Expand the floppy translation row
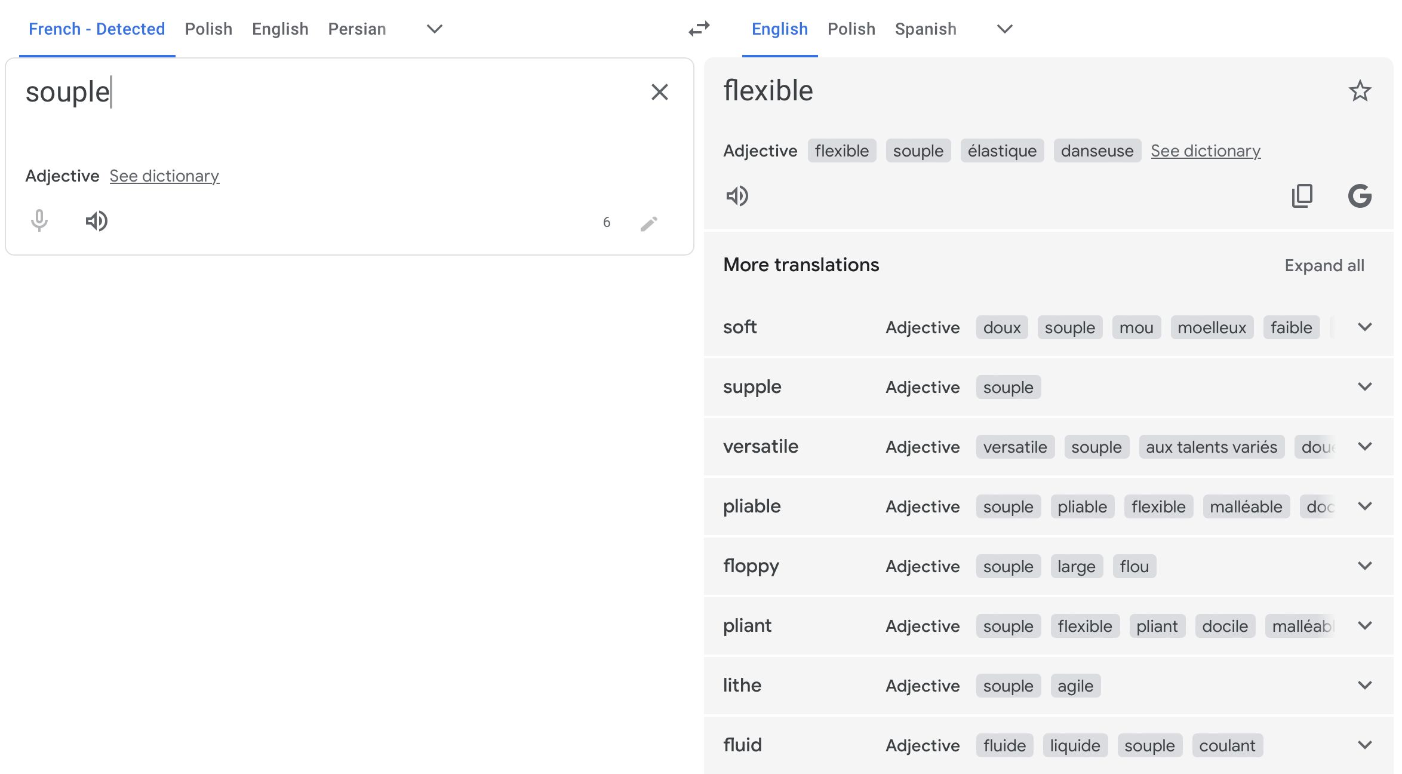Screen dimensions: 1402x774 click(x=1365, y=566)
